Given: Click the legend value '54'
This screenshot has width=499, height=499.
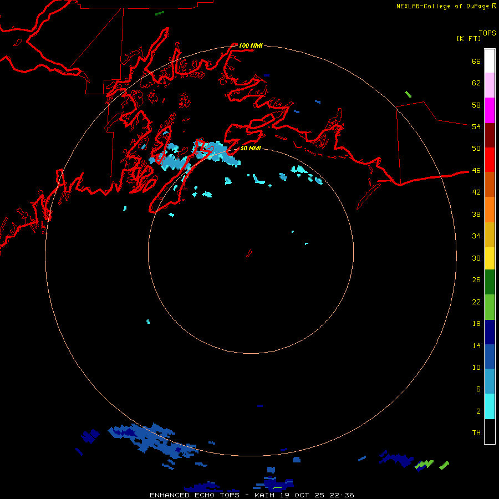Looking at the screenshot, I should point(476,126).
